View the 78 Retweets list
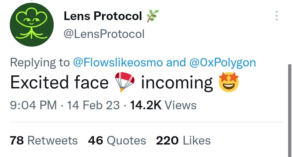Screen dimensions: 293x157 (43, 140)
